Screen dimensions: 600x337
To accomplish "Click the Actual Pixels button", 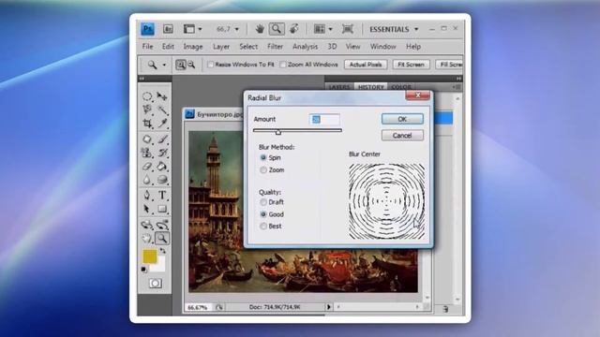I will [x=366, y=65].
